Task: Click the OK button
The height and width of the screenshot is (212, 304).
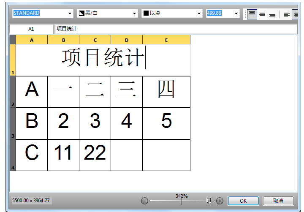Action: (x=243, y=201)
